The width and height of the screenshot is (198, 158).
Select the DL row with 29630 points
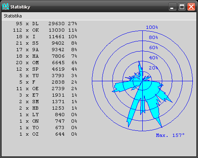pos(46,24)
